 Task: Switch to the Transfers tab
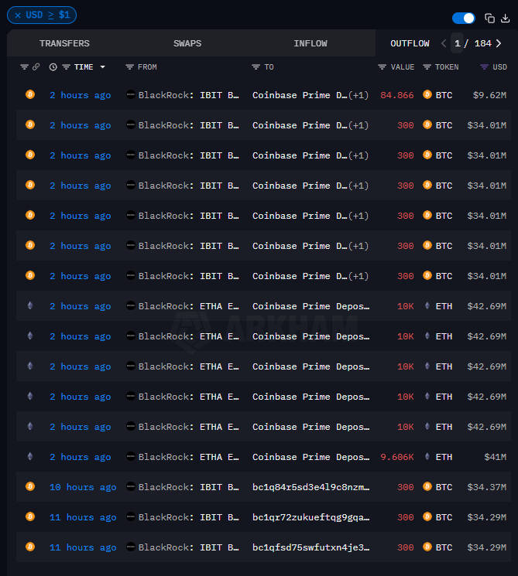tap(64, 43)
